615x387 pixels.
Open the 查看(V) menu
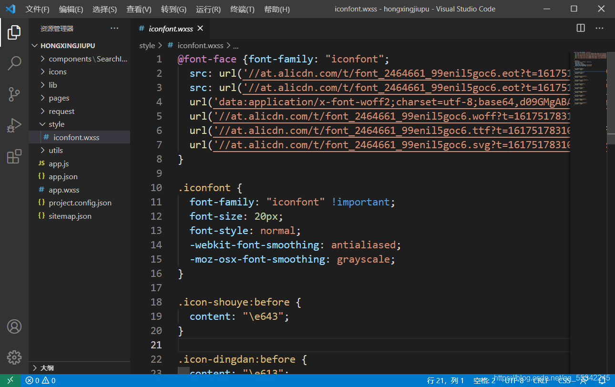coord(139,9)
